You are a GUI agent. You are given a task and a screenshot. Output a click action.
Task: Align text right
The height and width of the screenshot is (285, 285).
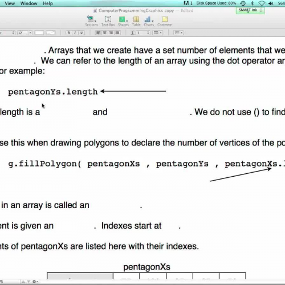point(111,33)
